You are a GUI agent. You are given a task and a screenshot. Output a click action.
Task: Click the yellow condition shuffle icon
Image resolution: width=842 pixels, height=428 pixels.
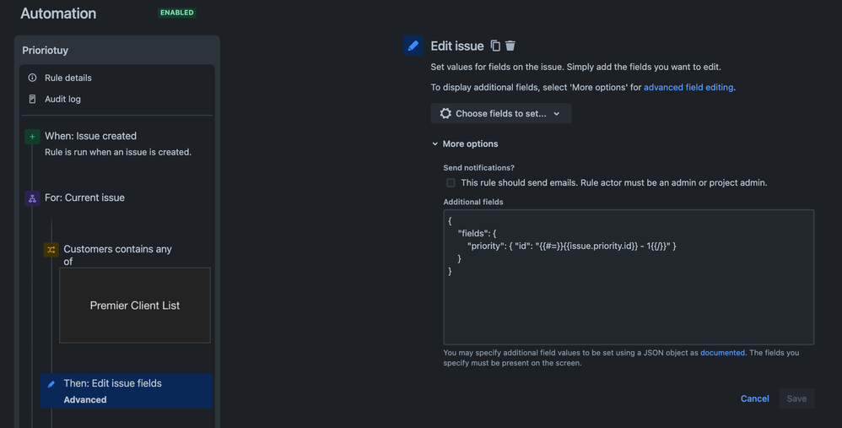51,250
